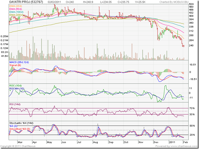Screen dimensions: 199x149
Task: Click the 360 price axis label
Action: [x=191, y=23]
